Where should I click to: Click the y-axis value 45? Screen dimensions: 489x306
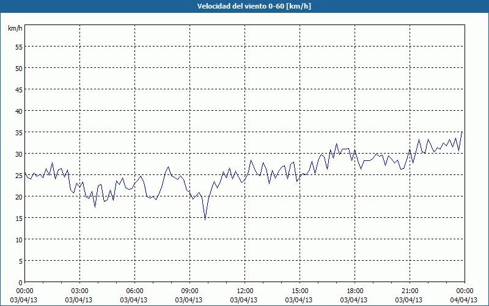(19, 90)
